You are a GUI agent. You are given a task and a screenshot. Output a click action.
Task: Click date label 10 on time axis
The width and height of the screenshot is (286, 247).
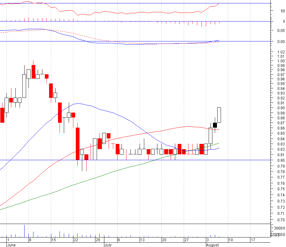pos(231,240)
